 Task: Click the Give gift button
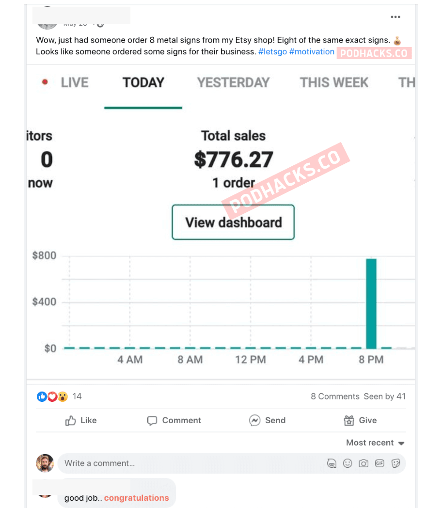(x=360, y=420)
